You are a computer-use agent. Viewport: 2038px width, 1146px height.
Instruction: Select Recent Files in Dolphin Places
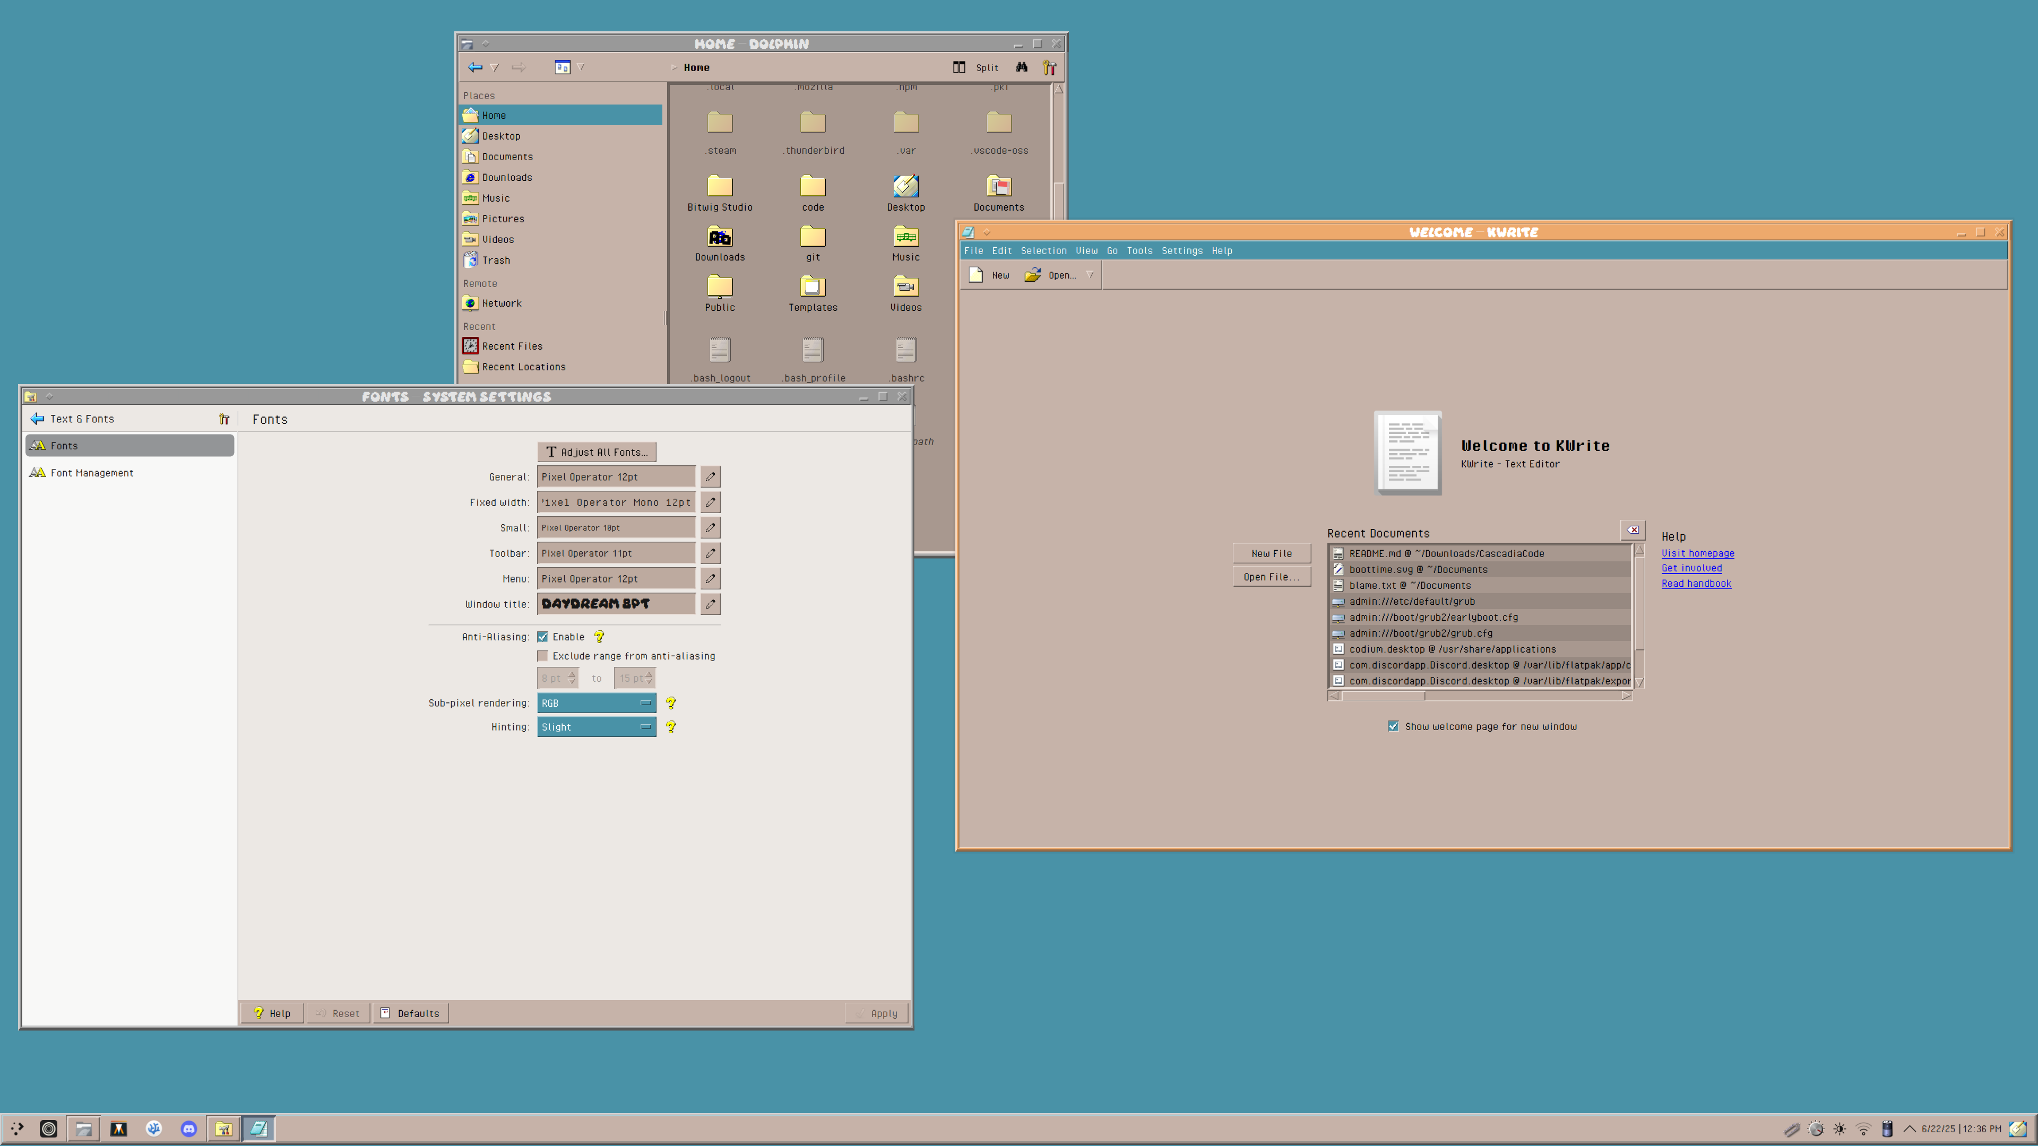tap(560, 345)
